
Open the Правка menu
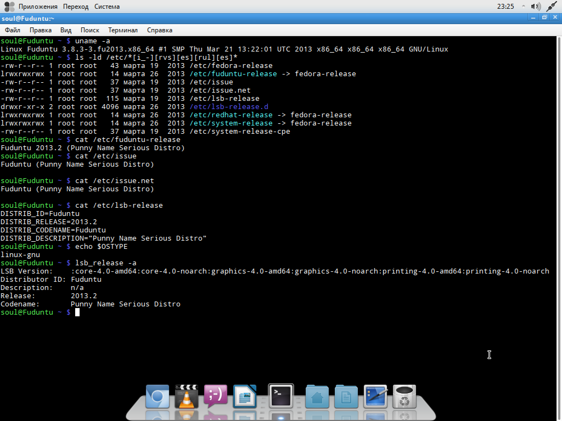[x=41, y=30]
